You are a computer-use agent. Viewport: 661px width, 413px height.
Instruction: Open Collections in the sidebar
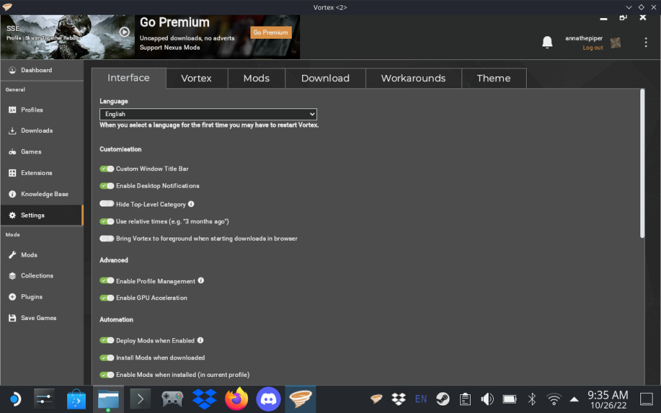[37, 276]
